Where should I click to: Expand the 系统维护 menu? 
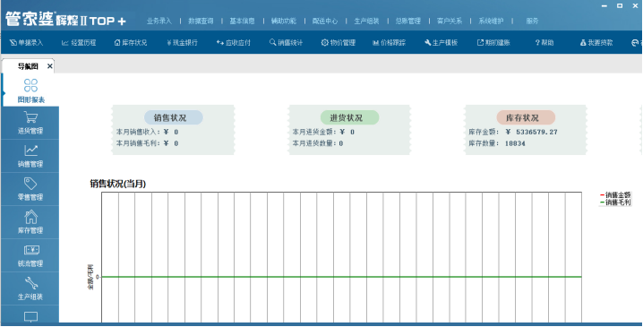pos(491,21)
